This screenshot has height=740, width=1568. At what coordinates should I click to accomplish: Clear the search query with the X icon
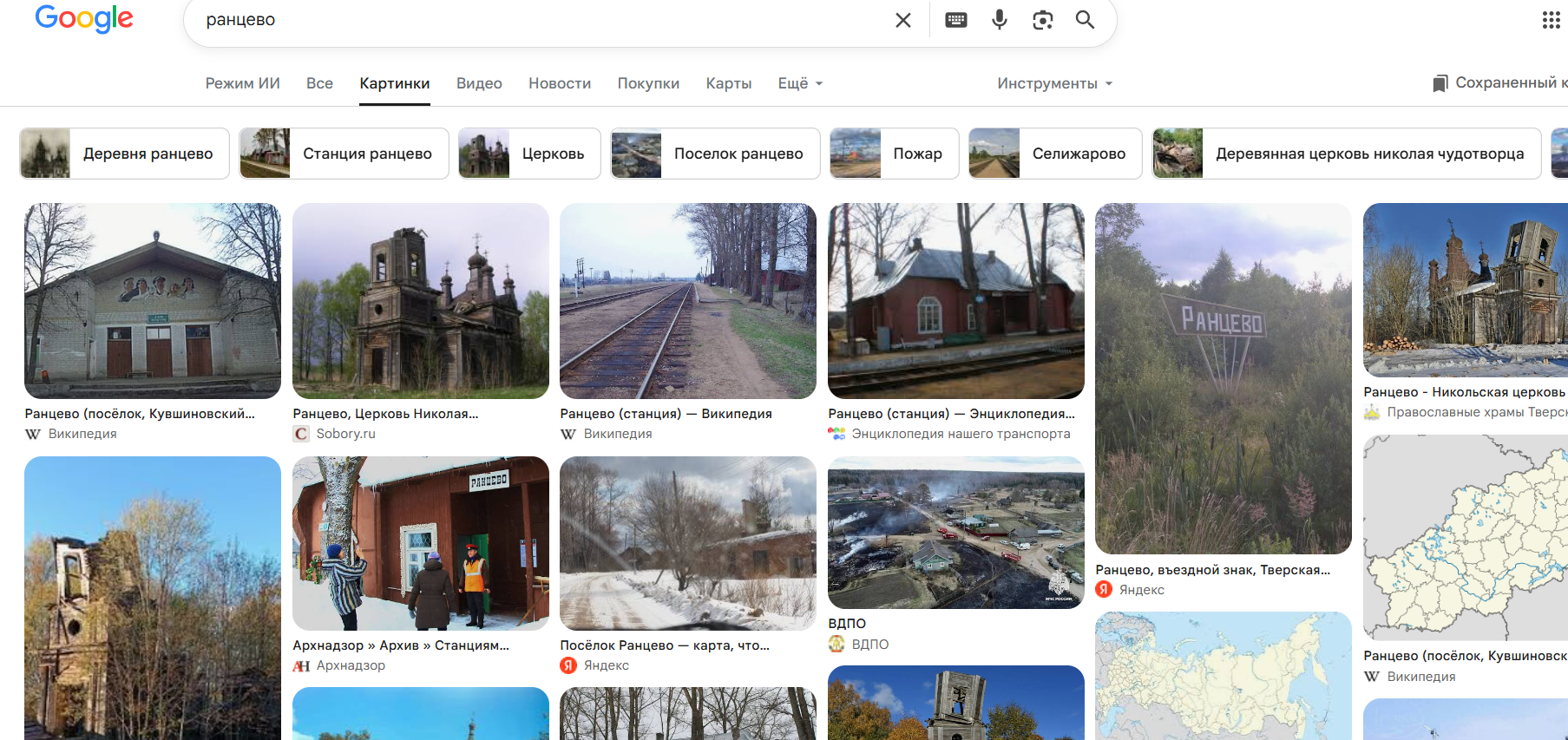point(903,20)
